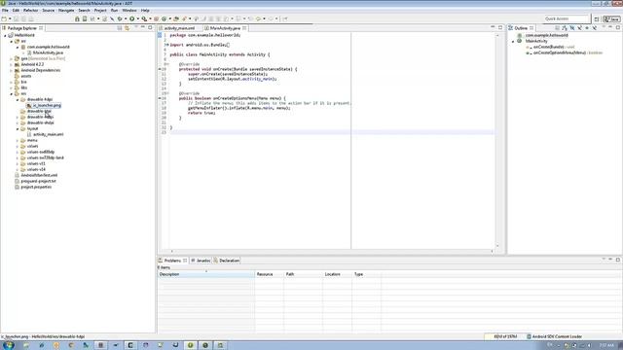Select the MainActivity.java editor tab
The height and width of the screenshot is (350, 623).
pyautogui.click(x=225, y=28)
